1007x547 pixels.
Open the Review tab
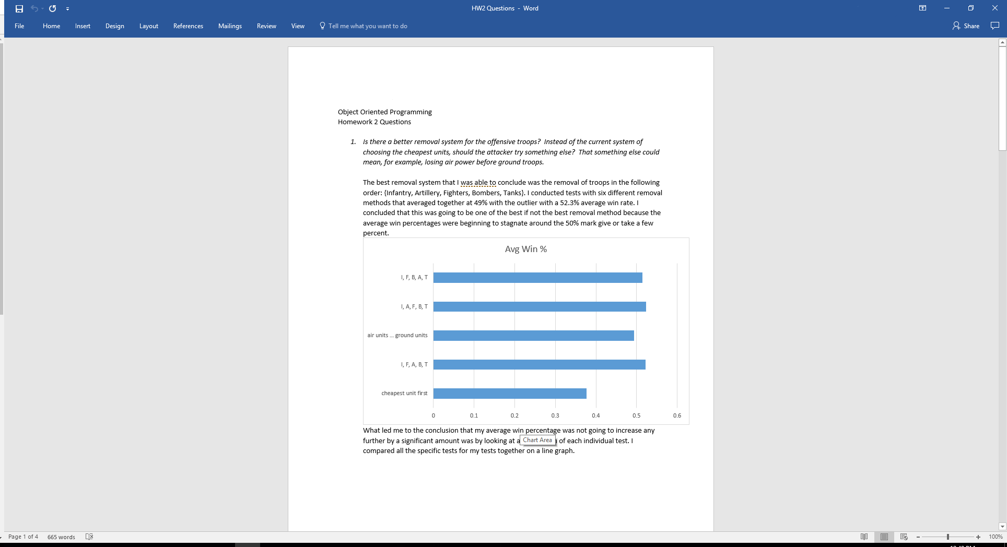[x=266, y=26]
